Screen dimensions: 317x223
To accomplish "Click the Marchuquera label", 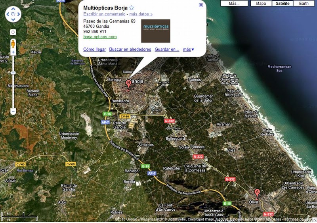I will (x=18, y=86).
